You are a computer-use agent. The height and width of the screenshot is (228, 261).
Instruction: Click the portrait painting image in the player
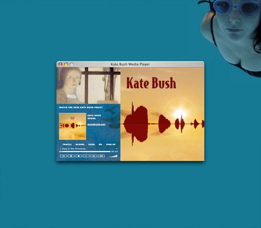coord(88,86)
